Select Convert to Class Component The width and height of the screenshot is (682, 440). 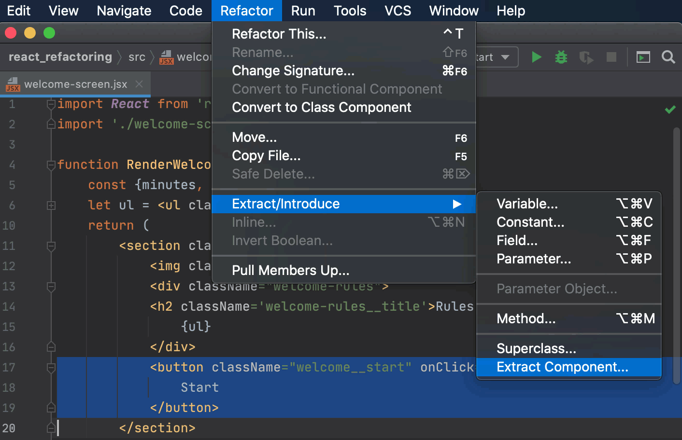click(321, 107)
